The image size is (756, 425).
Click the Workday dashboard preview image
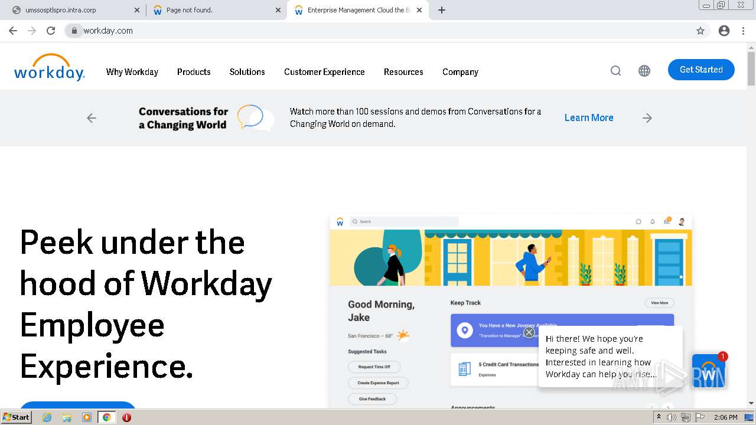coord(511,311)
